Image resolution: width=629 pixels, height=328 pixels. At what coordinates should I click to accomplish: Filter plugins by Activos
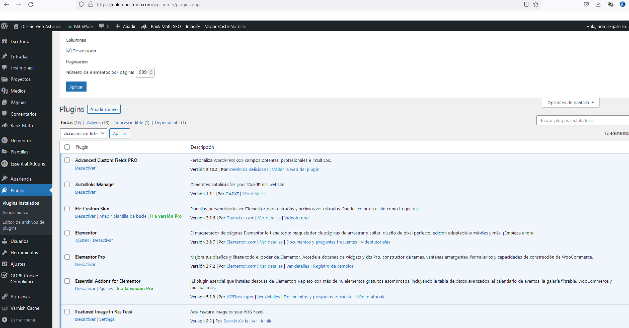tap(98, 122)
